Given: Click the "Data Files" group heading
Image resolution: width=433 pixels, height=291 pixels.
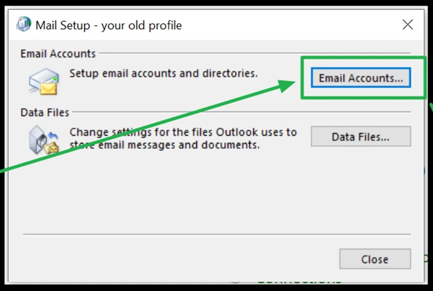Looking at the screenshot, I should click(45, 113).
